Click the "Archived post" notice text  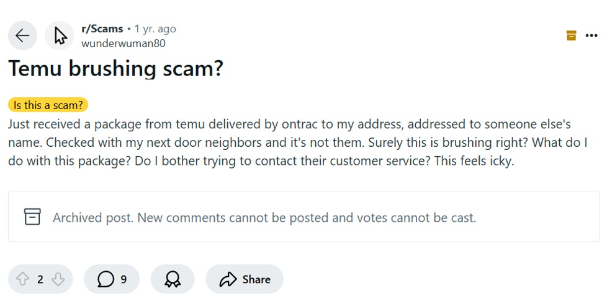tap(264, 217)
